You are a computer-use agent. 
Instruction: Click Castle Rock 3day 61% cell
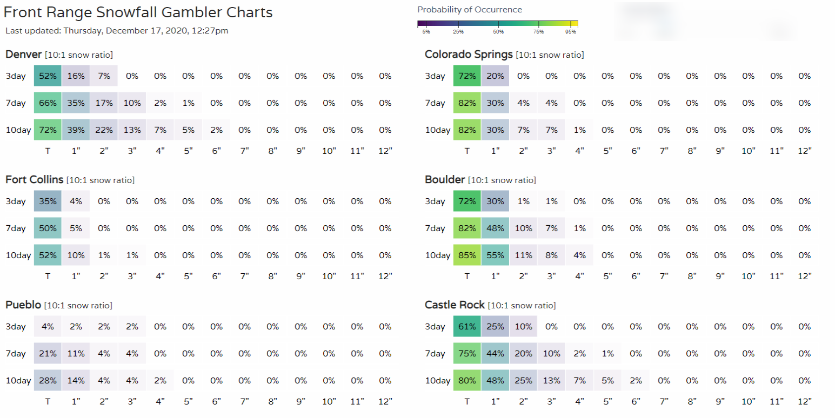pos(467,326)
